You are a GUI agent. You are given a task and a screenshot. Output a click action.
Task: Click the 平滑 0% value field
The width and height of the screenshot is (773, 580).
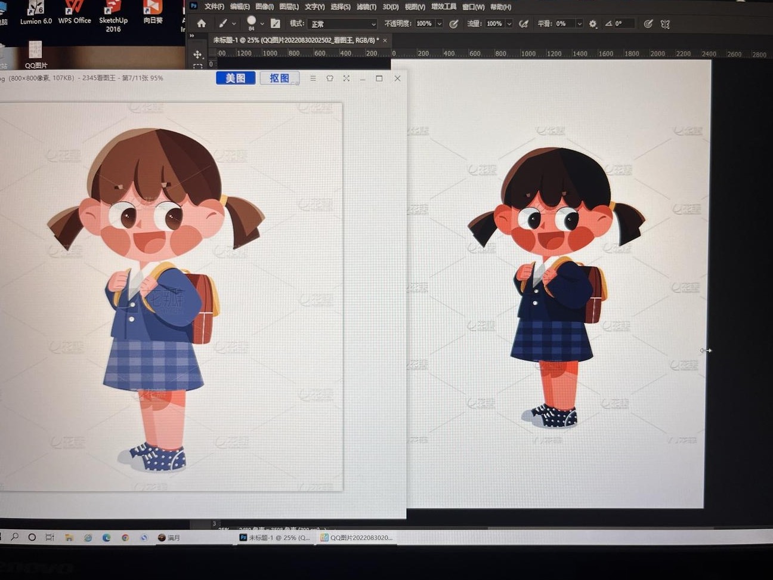coord(564,24)
